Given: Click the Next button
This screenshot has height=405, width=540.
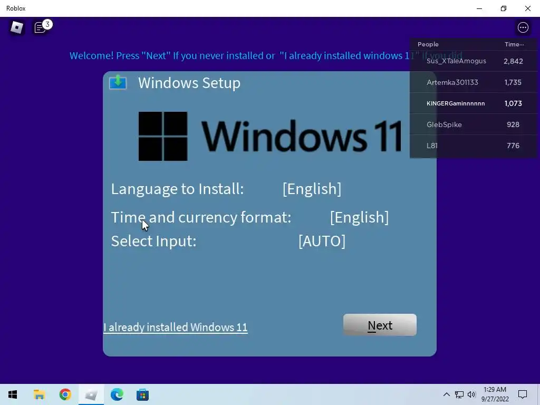Looking at the screenshot, I should click(380, 325).
